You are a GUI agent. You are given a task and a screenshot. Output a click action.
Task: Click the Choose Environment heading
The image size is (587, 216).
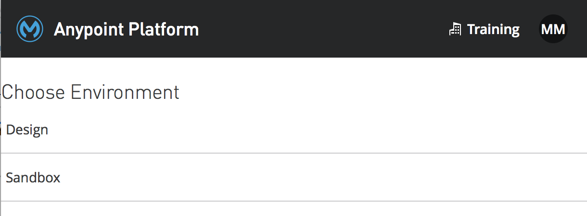tap(90, 92)
